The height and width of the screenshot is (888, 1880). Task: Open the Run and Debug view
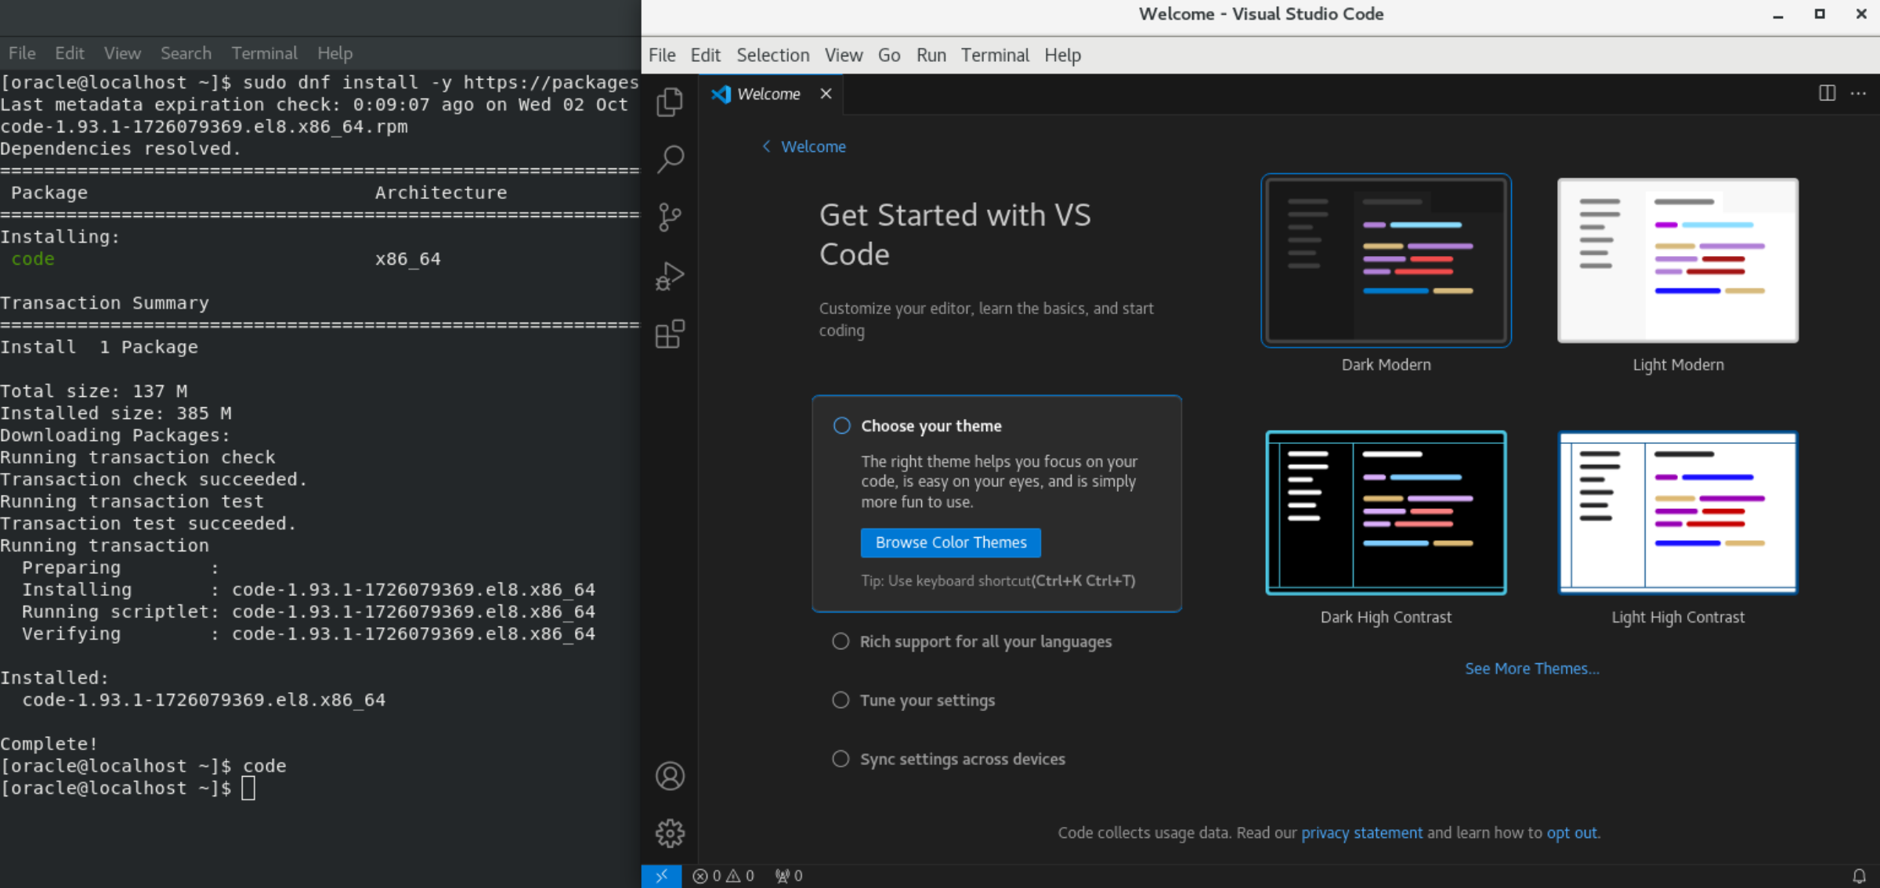670,276
